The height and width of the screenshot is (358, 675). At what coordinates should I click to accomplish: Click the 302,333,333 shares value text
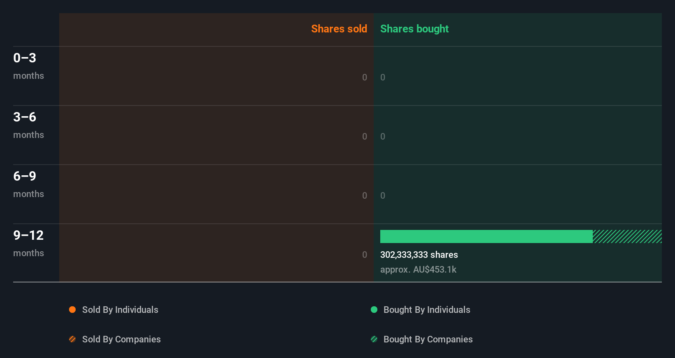pos(419,255)
